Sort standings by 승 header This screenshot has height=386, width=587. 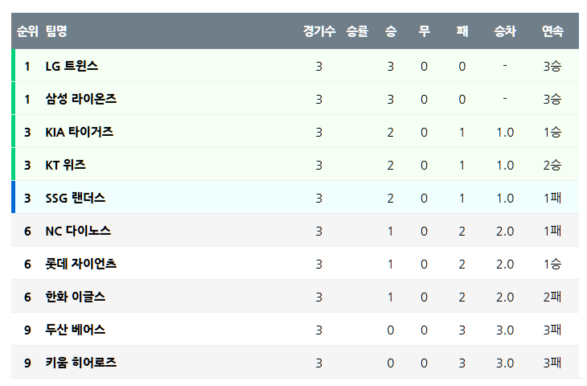click(391, 31)
